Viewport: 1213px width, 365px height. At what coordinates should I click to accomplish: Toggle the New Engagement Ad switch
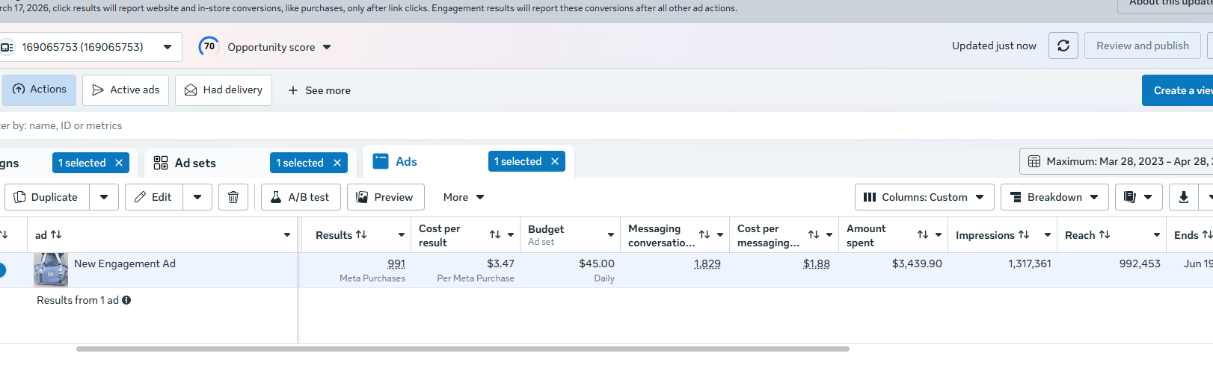click(x=1, y=270)
